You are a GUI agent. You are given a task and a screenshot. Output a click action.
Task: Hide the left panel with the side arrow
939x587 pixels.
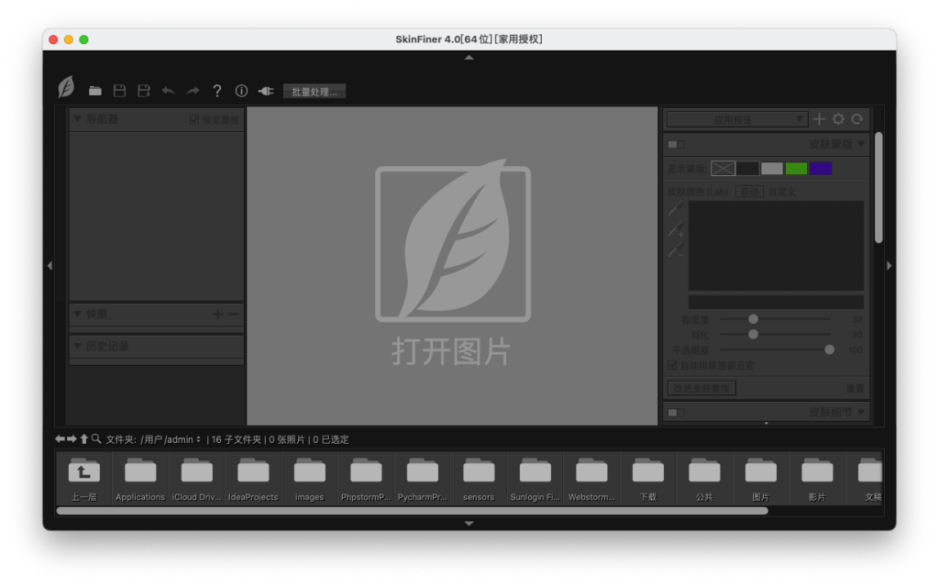(x=50, y=265)
